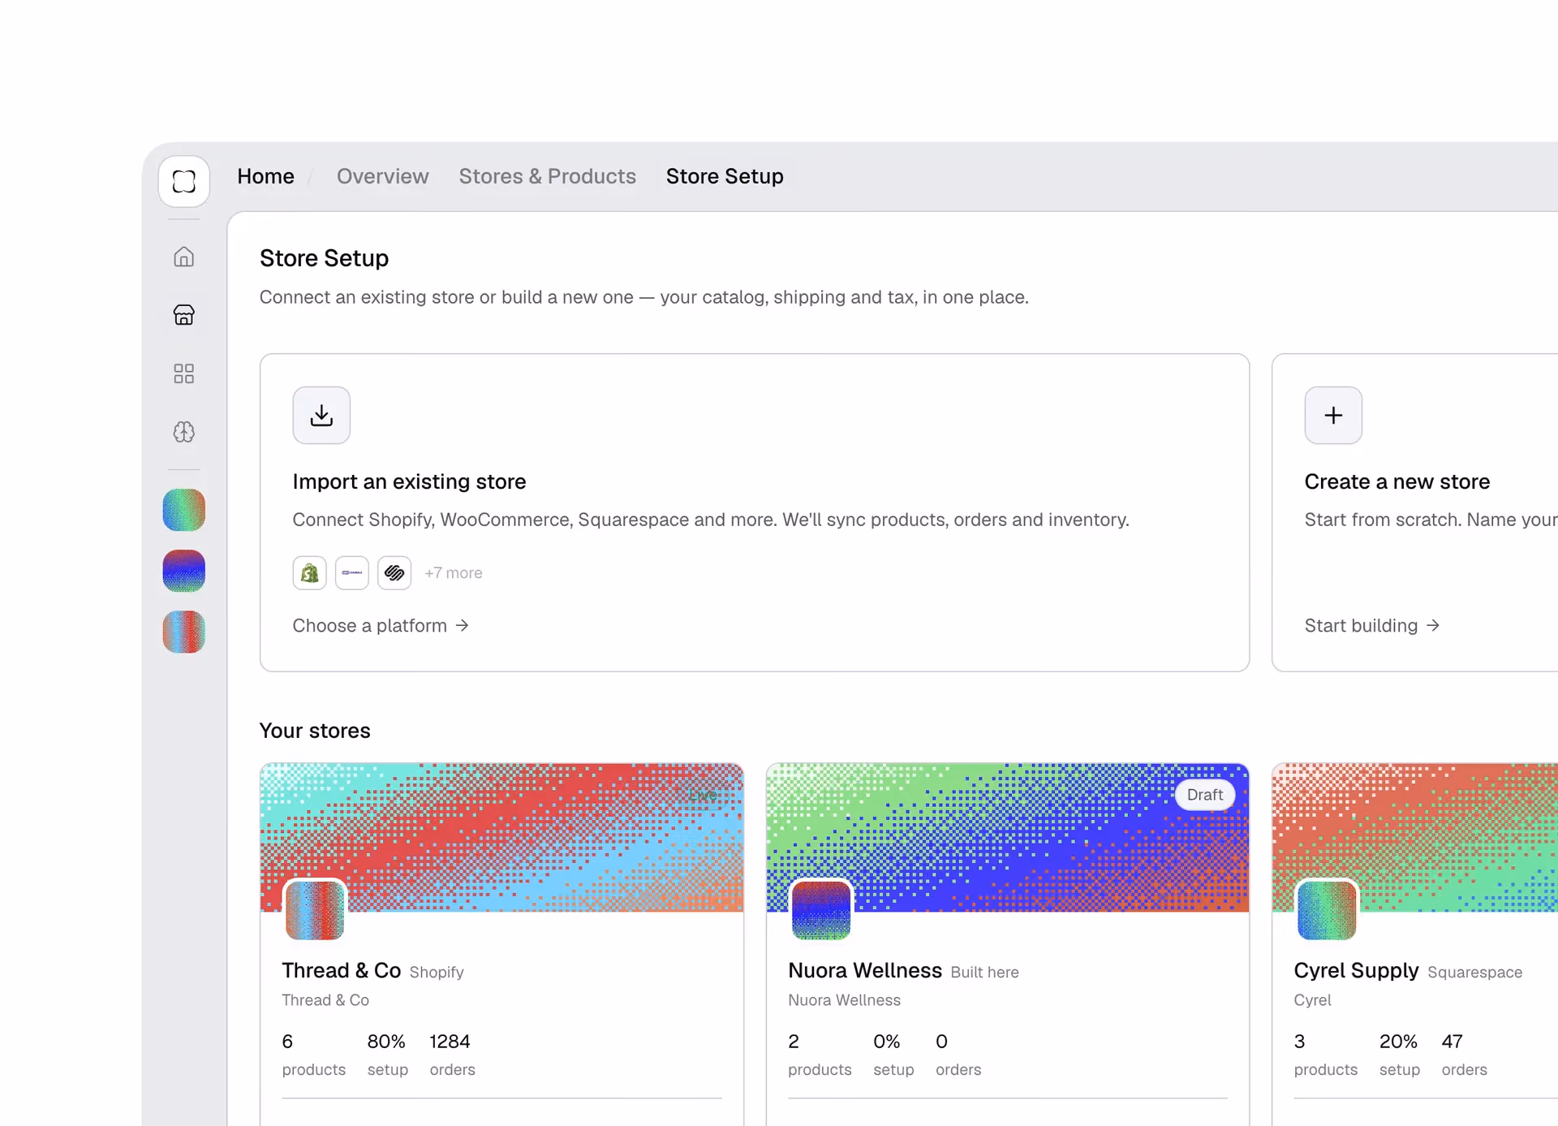This screenshot has width=1558, height=1126.
Task: Click the gray 'Thread & Co' subtitle under the title
Action: coord(325,1000)
